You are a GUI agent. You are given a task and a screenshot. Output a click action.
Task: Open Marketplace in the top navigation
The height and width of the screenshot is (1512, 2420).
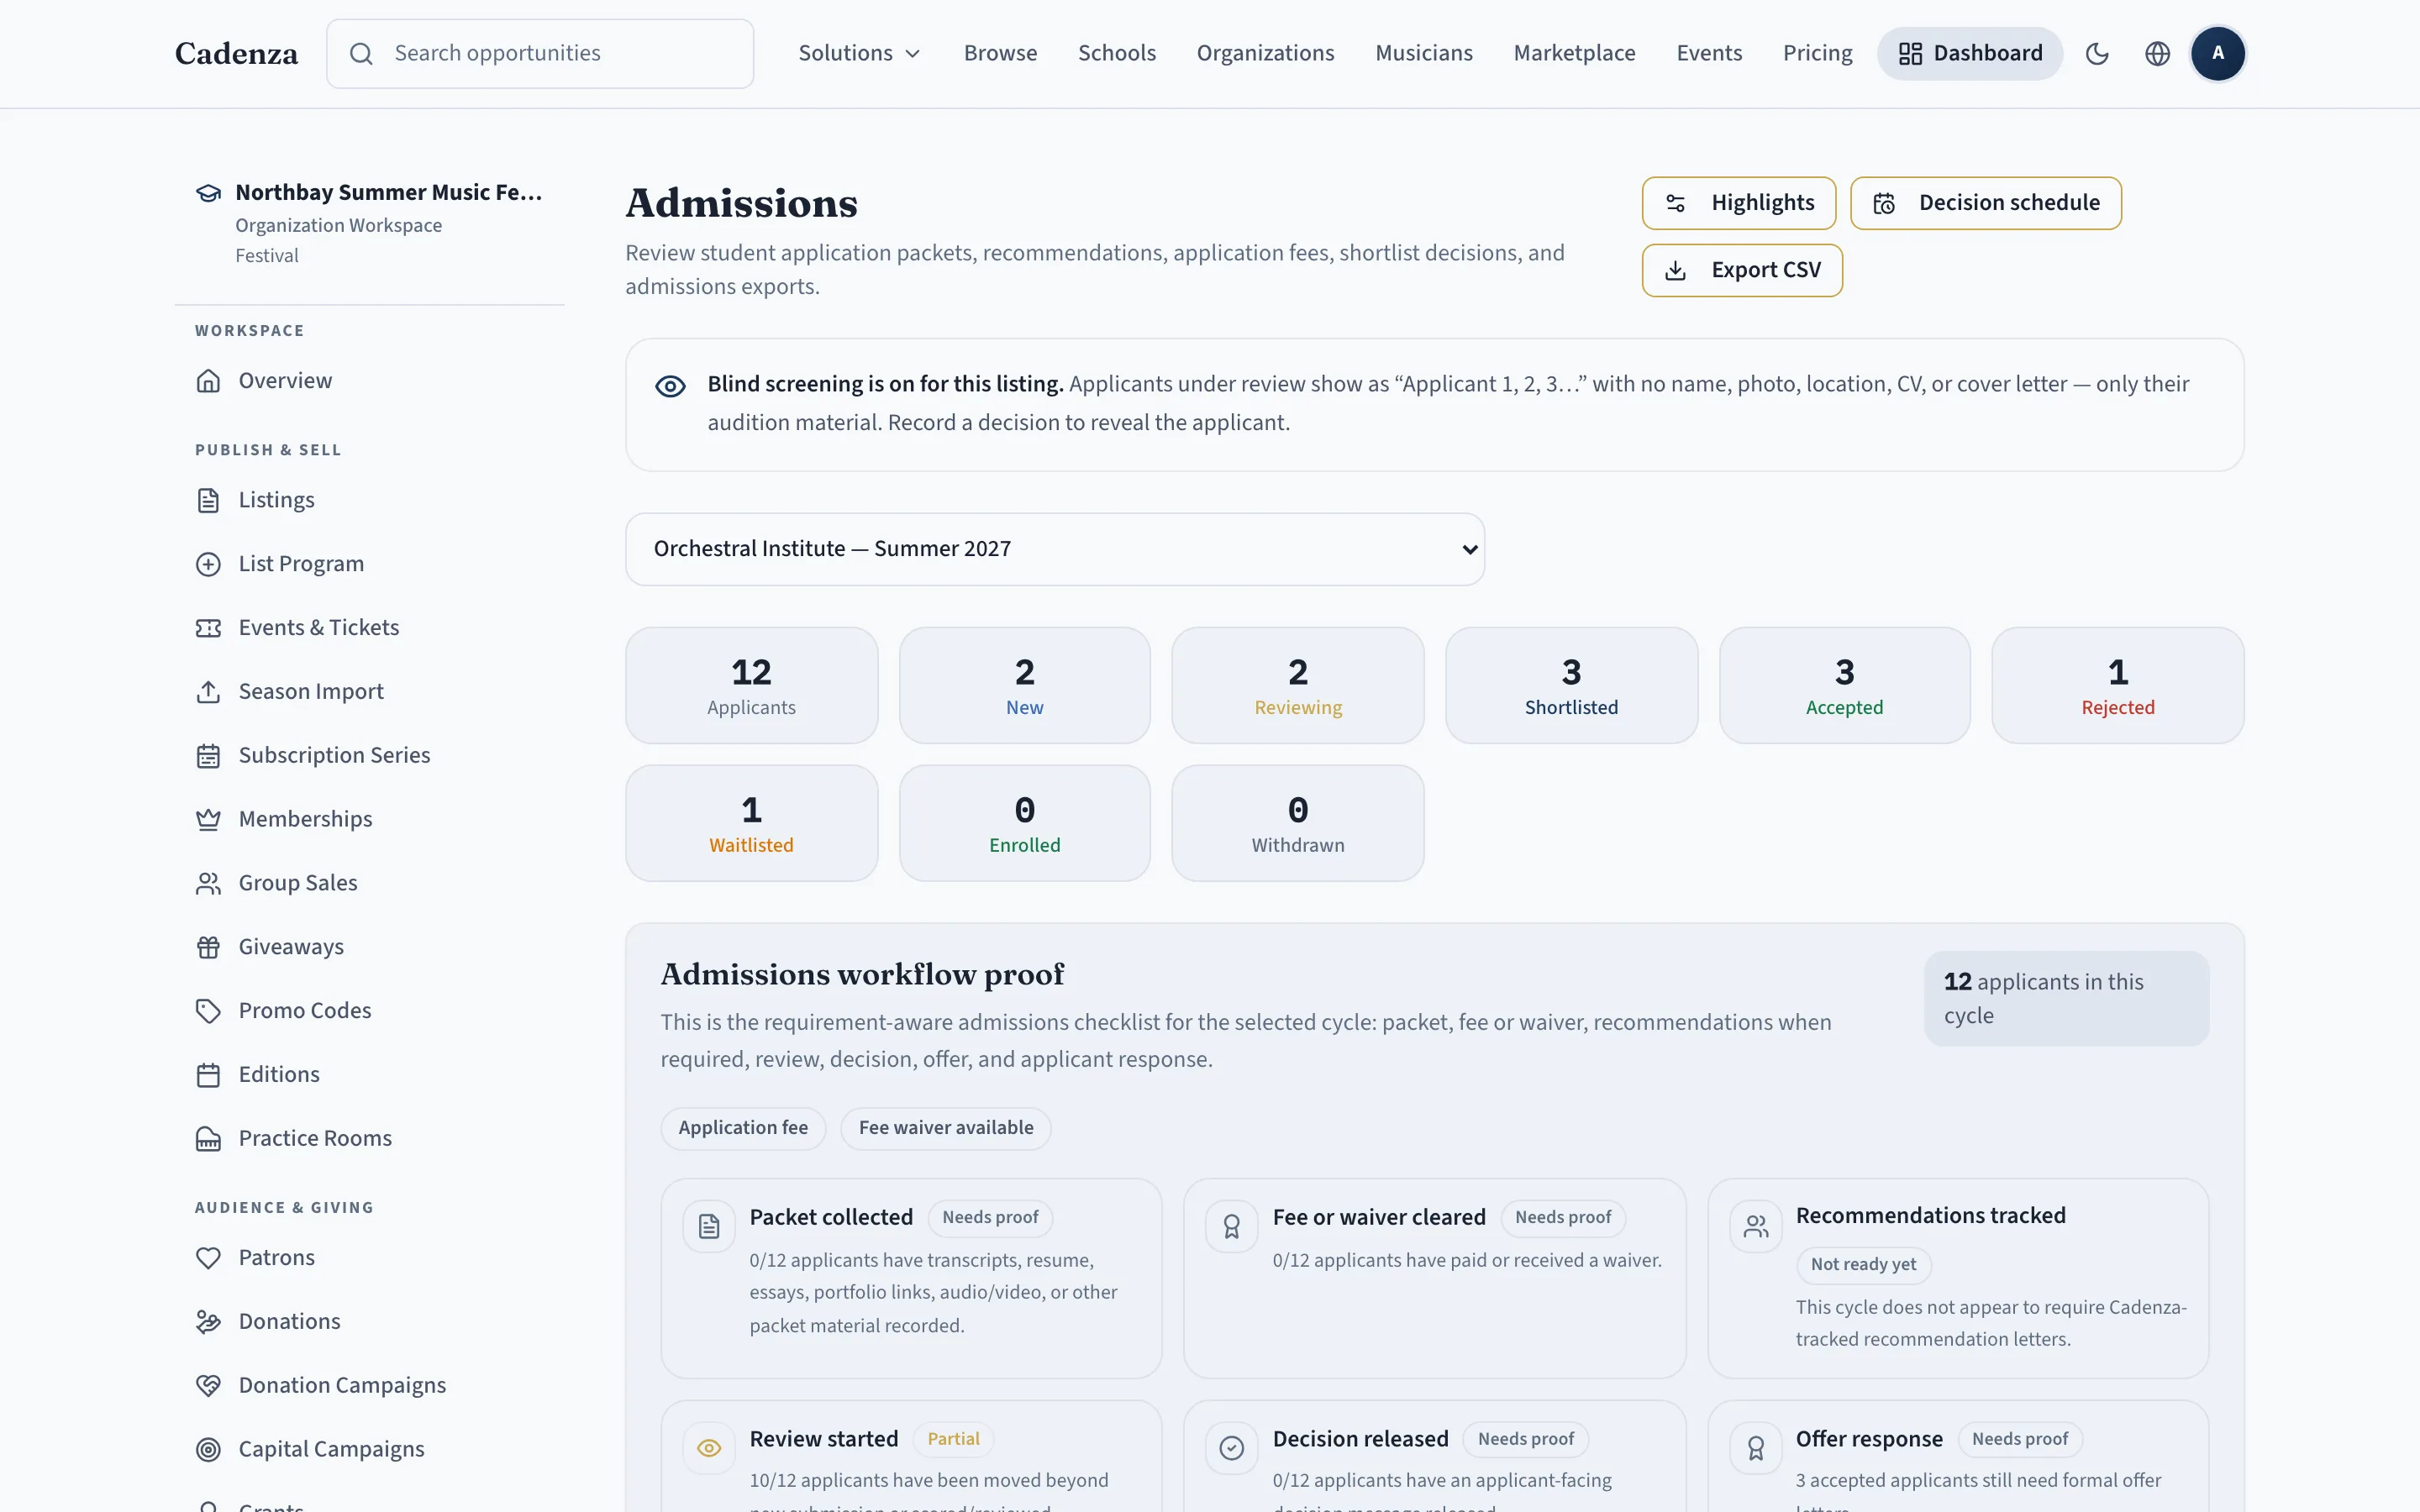pyautogui.click(x=1575, y=53)
